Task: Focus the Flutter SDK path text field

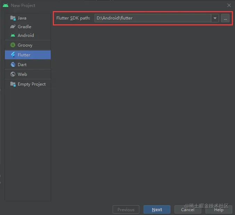Action: (x=153, y=18)
